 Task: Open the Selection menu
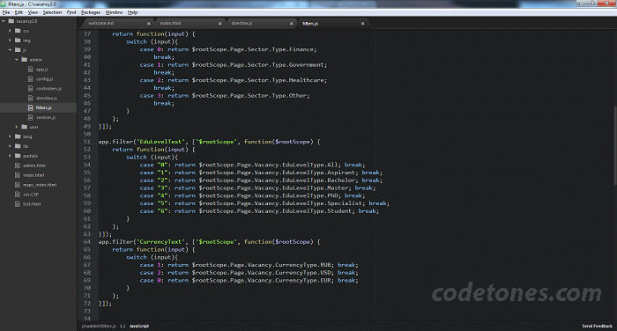pos(52,12)
